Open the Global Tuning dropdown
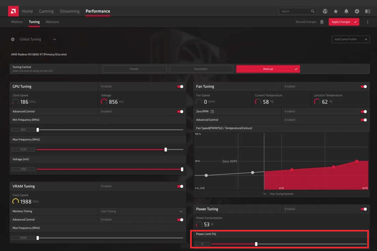The image size is (377, 251). pyautogui.click(x=34, y=39)
